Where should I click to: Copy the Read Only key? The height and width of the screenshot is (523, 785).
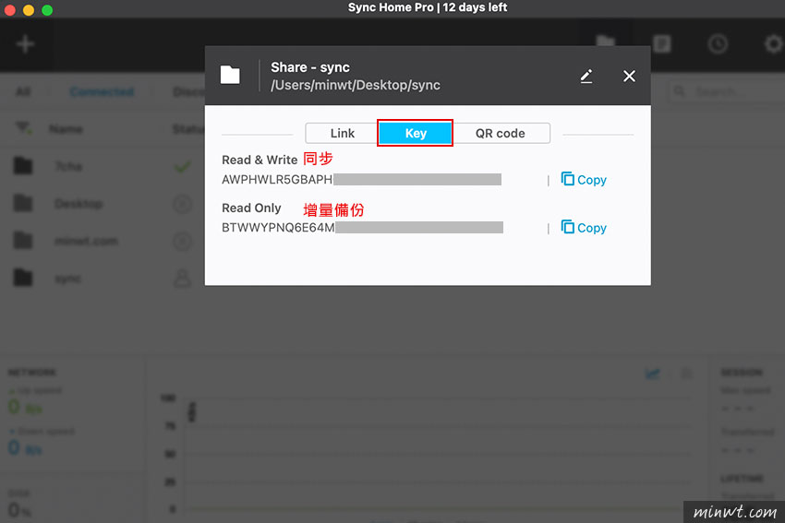[x=584, y=228]
